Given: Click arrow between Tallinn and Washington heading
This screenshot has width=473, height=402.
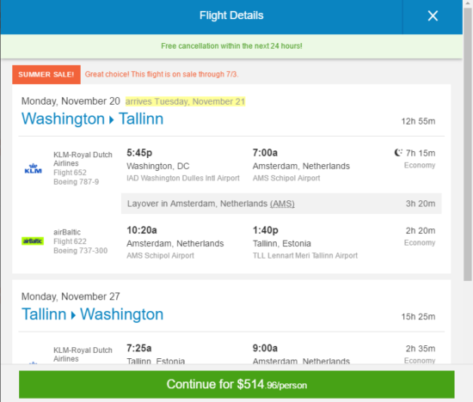Looking at the screenshot, I should 73,315.
